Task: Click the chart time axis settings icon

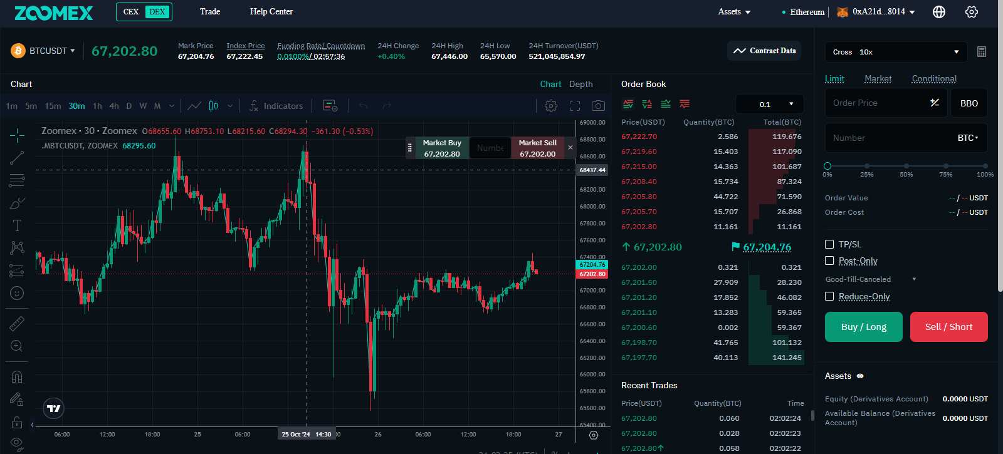Action: [594, 435]
